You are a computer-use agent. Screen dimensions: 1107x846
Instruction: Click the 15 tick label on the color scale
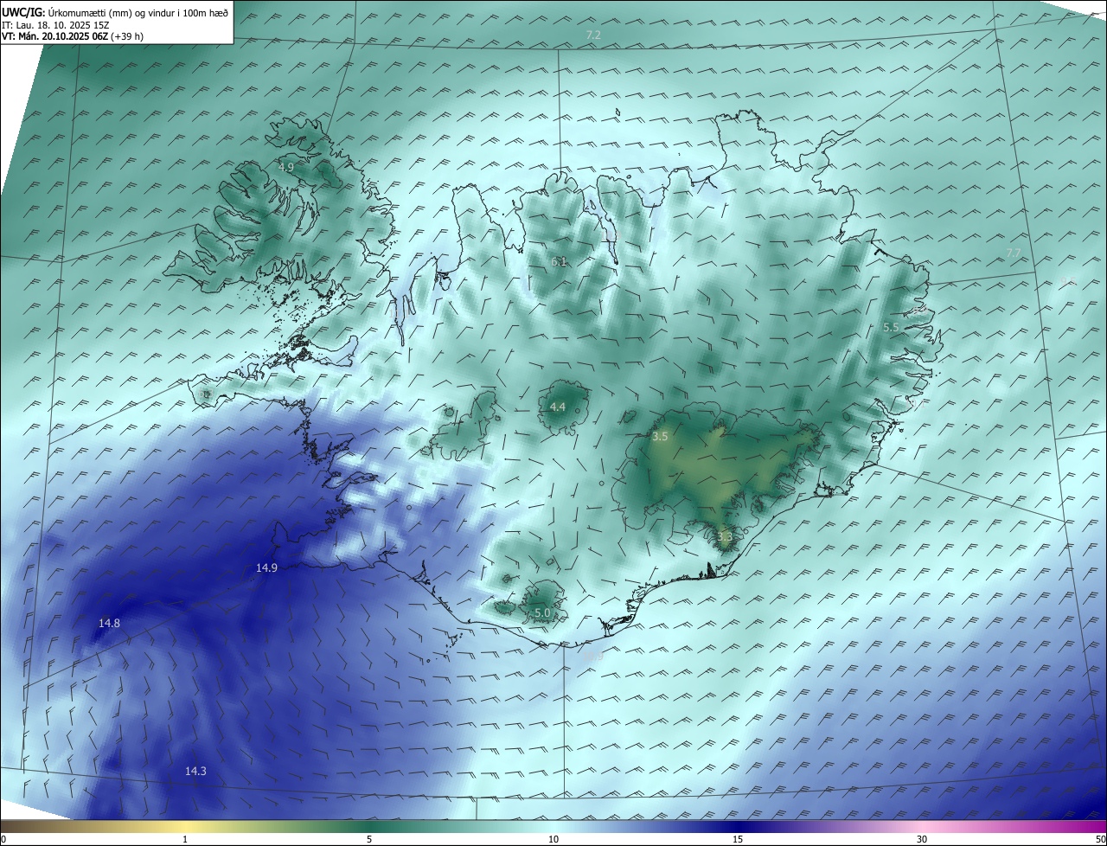pyautogui.click(x=738, y=839)
